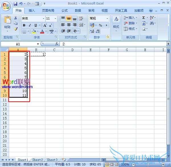The image size is (171, 167).
Task: Change the text orientation
Action: pos(75,31)
